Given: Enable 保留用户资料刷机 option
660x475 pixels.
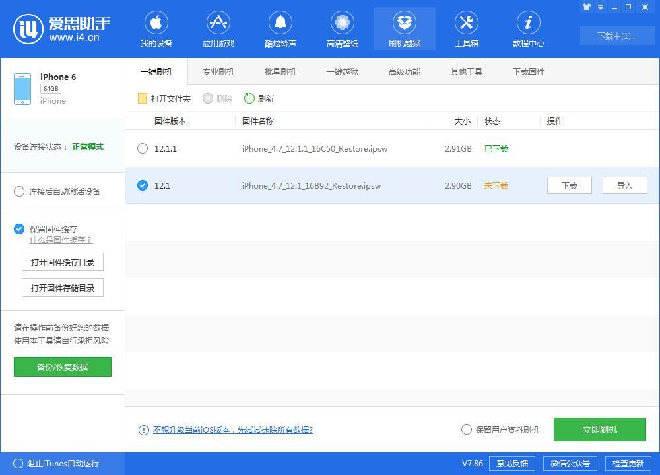Looking at the screenshot, I should point(467,429).
